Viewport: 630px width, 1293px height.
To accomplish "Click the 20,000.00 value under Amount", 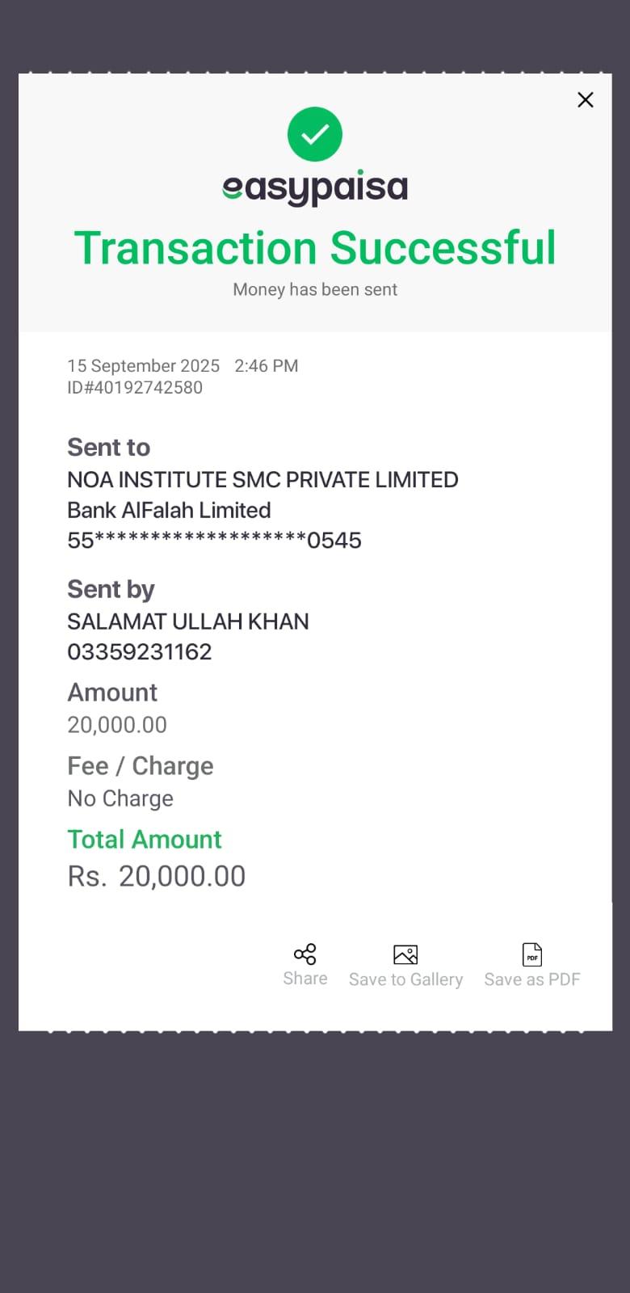I will (117, 725).
